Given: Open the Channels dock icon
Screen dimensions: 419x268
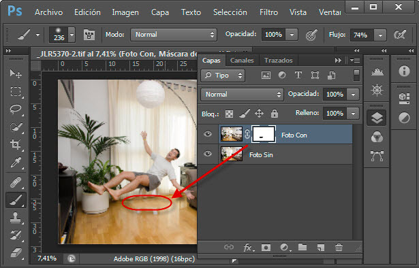Looking at the screenshot, I should click(x=377, y=137).
